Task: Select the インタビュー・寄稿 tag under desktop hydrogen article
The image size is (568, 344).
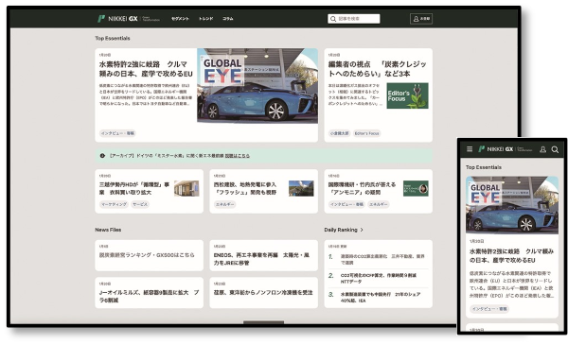Action: pyautogui.click(x=117, y=133)
